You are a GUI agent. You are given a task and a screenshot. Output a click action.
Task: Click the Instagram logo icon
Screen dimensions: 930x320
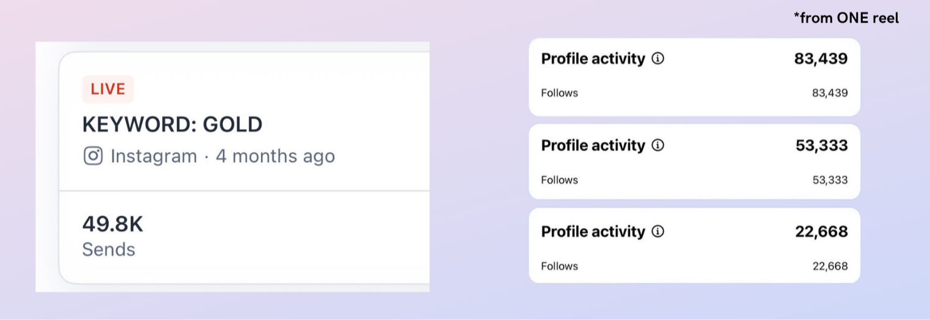[x=93, y=156]
